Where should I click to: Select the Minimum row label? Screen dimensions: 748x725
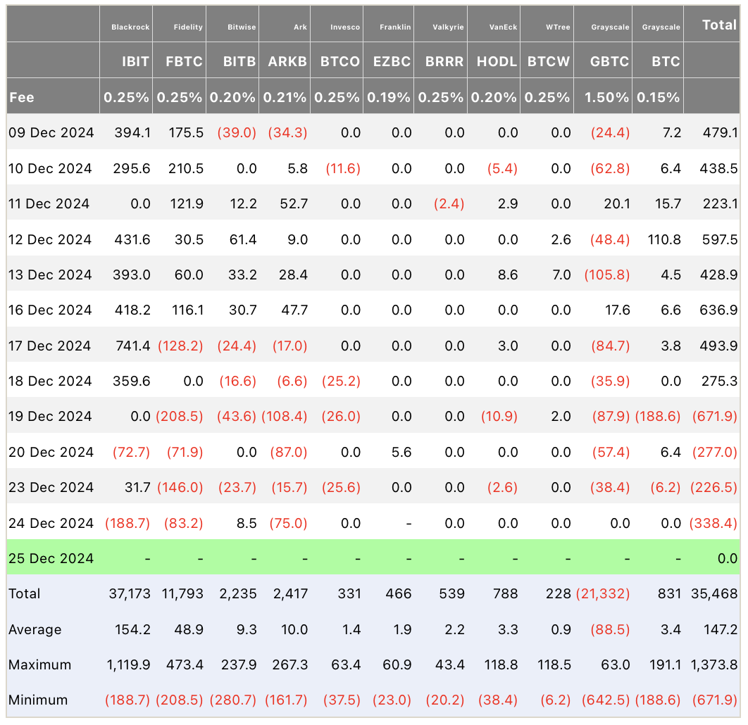coord(38,700)
